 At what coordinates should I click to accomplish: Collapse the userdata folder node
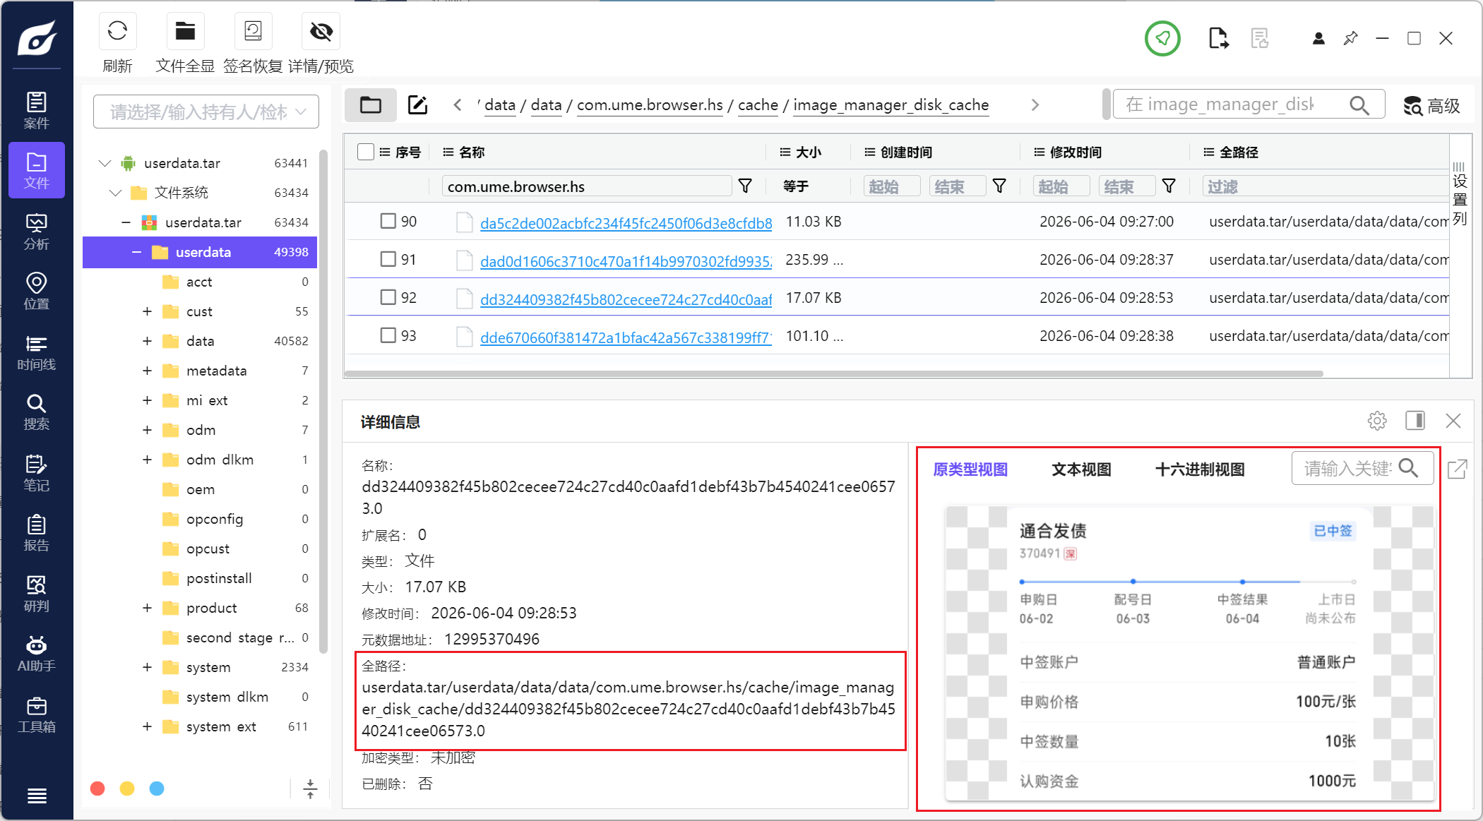coord(136,252)
